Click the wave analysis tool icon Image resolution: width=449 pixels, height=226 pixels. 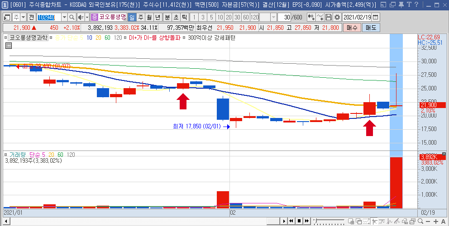[x=389, y=221]
